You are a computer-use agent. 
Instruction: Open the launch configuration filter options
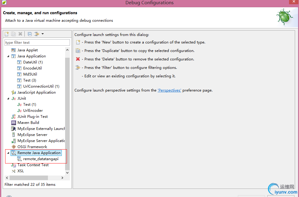36,34
